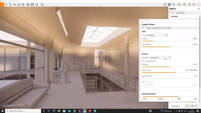Toggle the Auto Focus checkbox
The width and height of the screenshot is (201, 113).
click(x=143, y=82)
